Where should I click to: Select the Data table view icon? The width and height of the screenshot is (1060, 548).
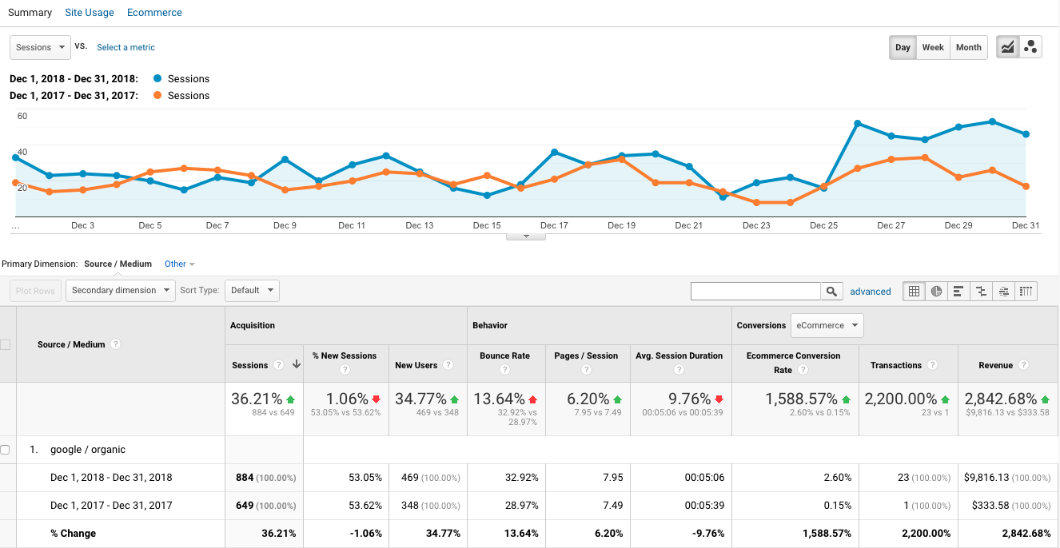[x=914, y=292]
